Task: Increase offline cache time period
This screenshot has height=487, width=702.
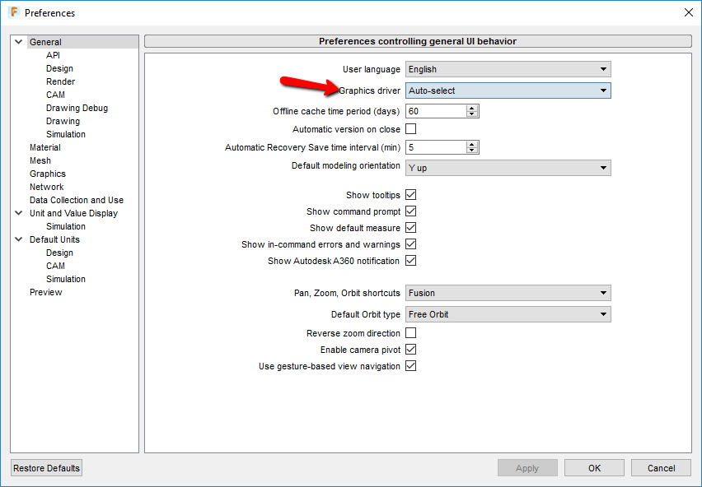Action: coord(472,108)
